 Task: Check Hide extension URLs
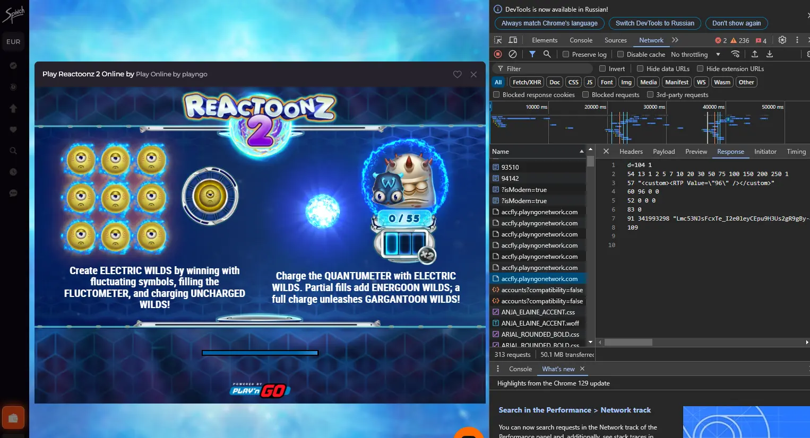[700, 68]
